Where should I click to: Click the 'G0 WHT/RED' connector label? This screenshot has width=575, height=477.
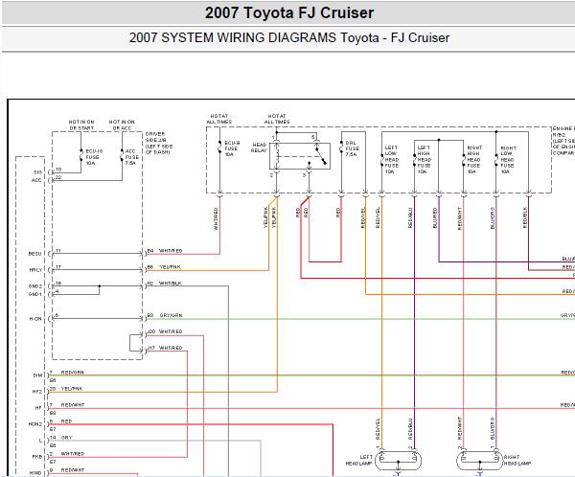tap(166, 331)
